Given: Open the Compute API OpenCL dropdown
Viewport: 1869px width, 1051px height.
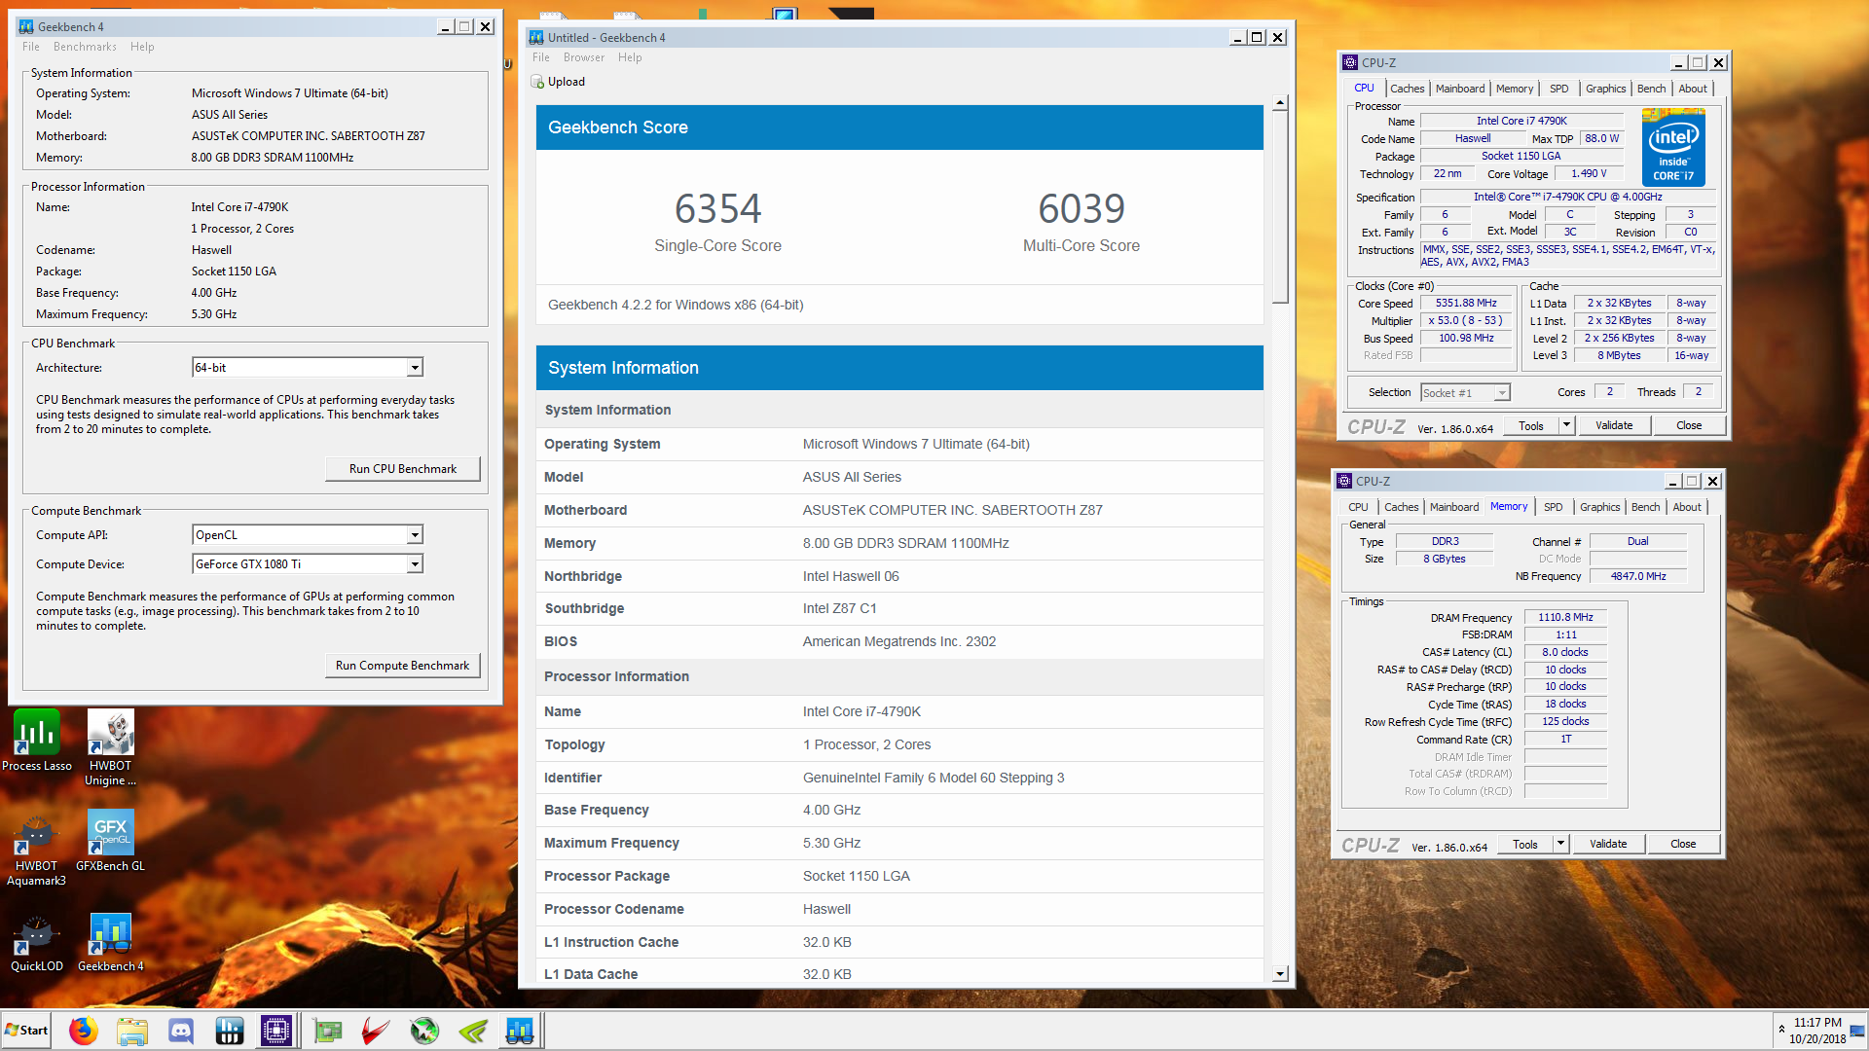Looking at the screenshot, I should click(415, 535).
